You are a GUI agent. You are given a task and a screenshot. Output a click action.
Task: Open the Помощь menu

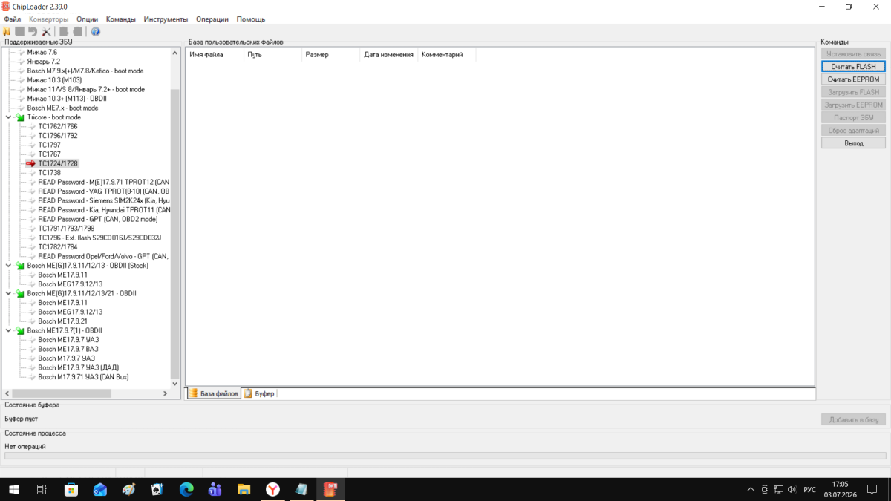tap(251, 19)
